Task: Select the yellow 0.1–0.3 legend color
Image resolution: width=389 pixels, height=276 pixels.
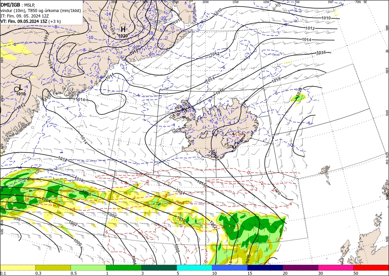Action: (x=18, y=267)
